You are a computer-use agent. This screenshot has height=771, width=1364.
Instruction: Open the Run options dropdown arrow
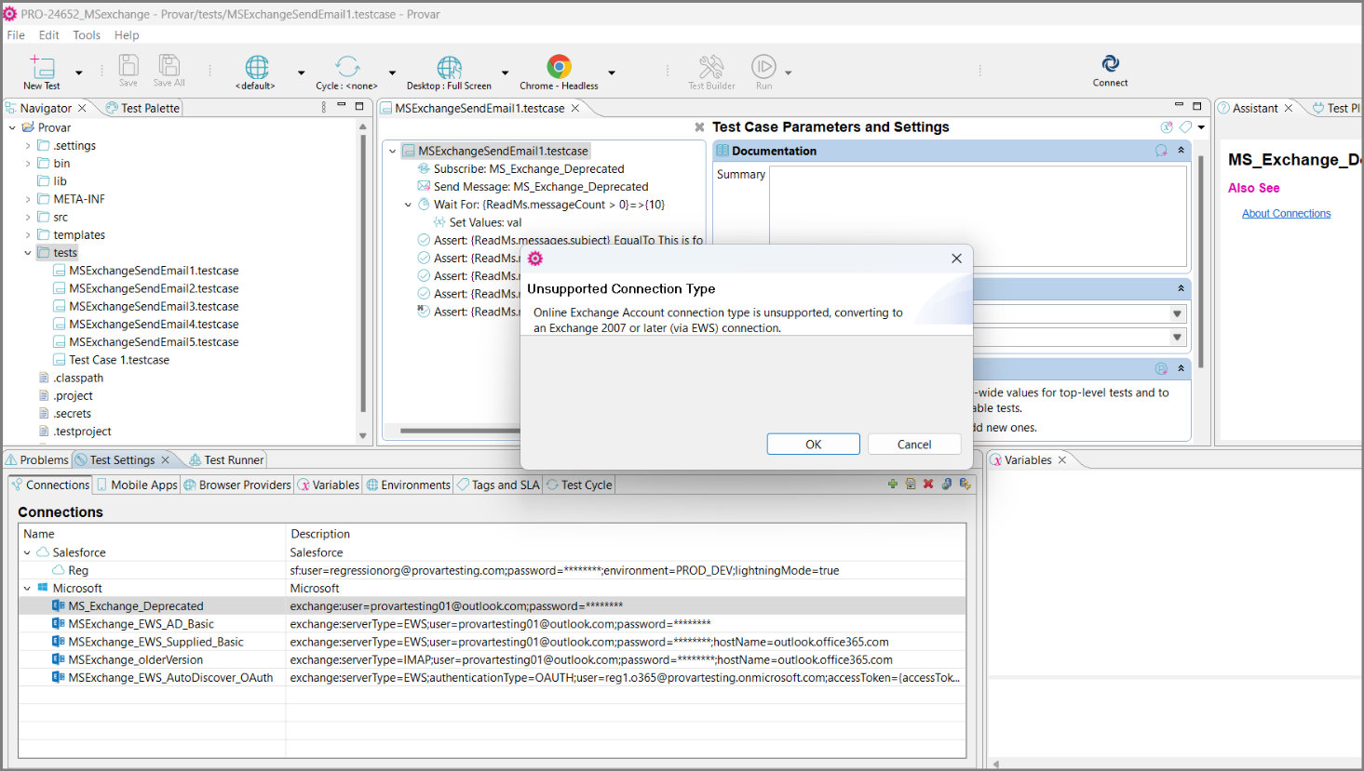pos(788,73)
